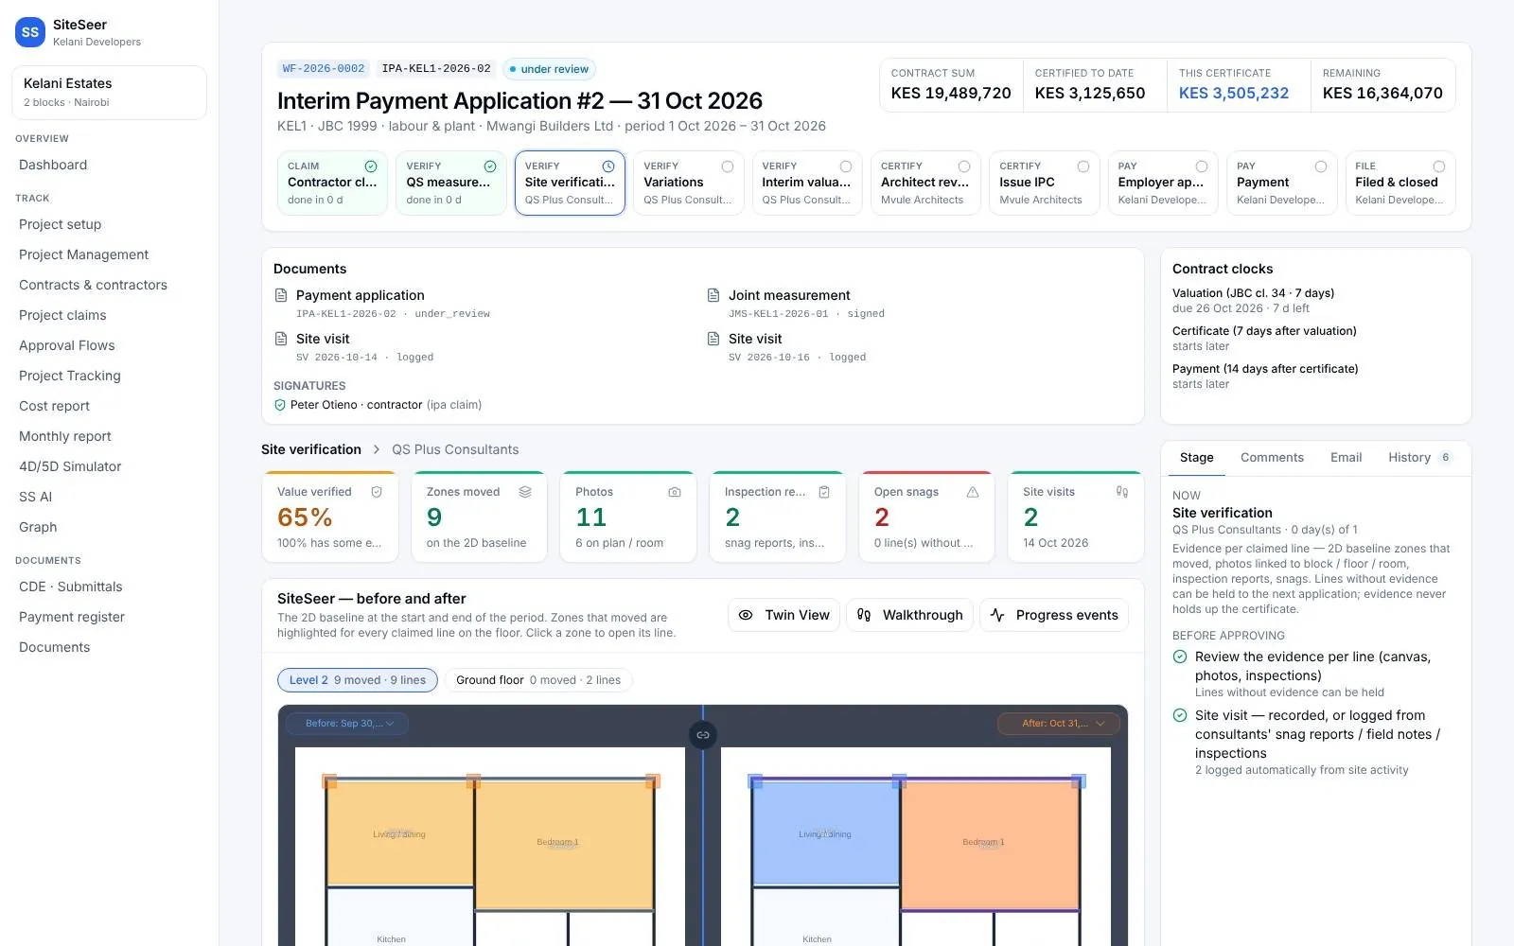Click the shield icon beside Peter Otieno signature
This screenshot has height=946, width=1514.
coord(280,405)
